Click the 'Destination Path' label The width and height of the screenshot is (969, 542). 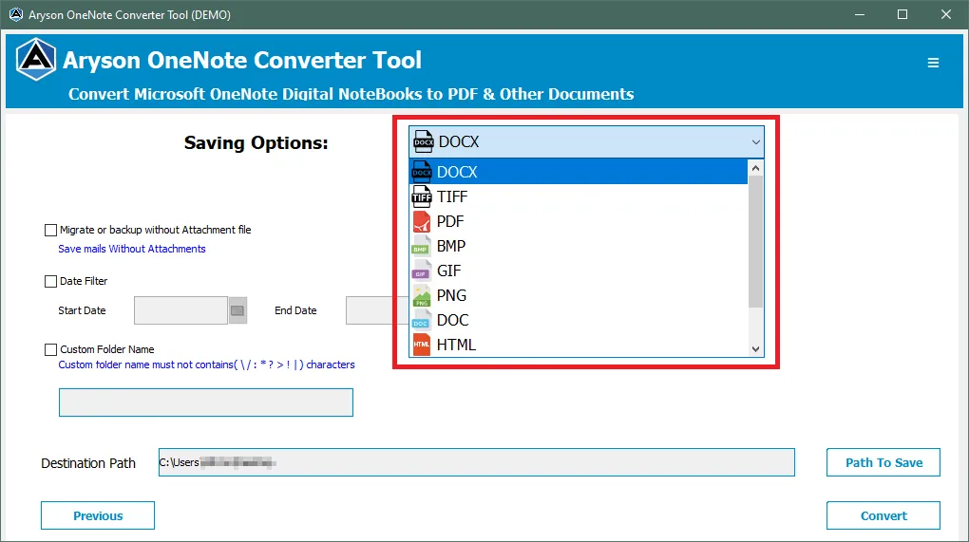tap(87, 463)
